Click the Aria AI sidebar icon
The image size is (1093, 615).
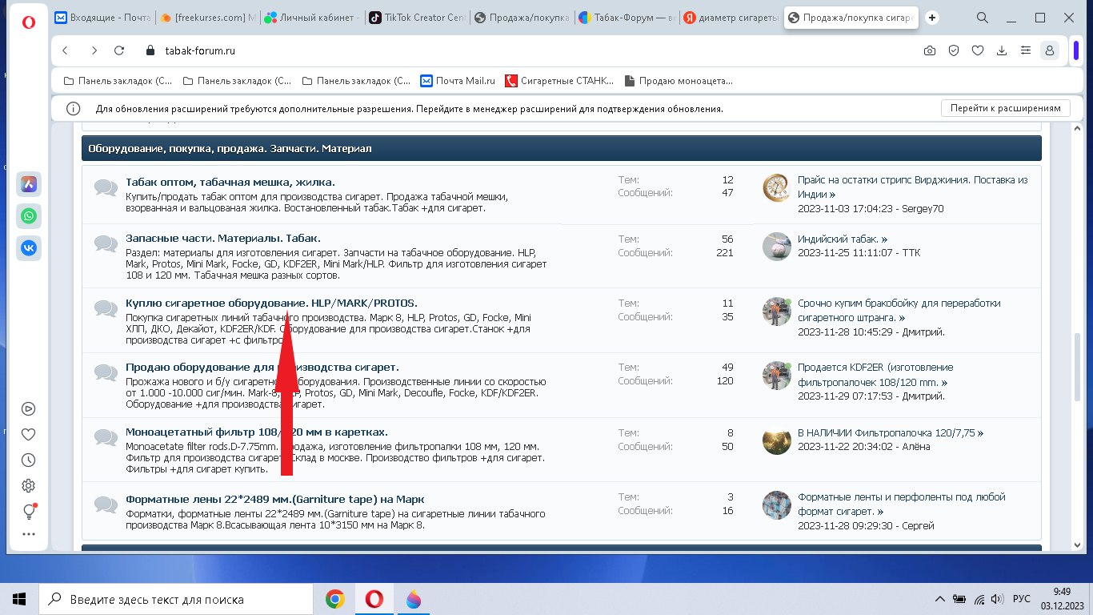pos(29,184)
